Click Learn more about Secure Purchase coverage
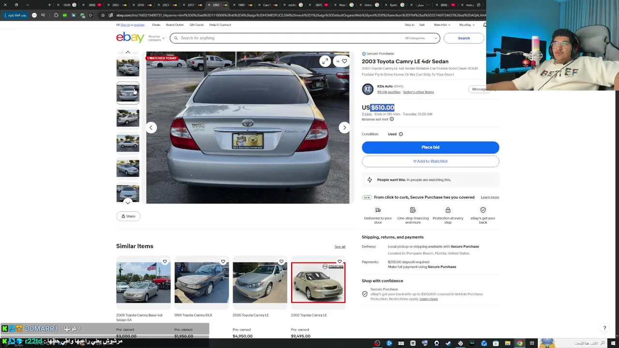Viewport: 619px width, 348px height. click(490, 197)
